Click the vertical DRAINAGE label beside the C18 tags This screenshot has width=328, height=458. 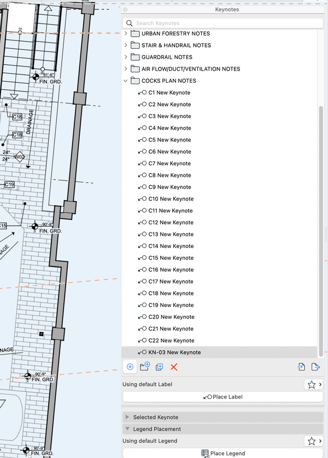[30, 122]
